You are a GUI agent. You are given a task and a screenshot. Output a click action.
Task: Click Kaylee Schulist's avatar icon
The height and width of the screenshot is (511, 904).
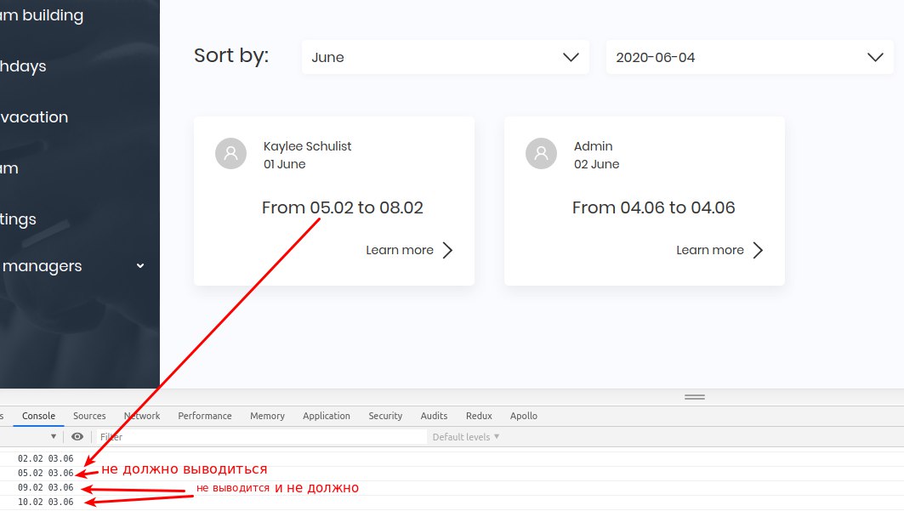pos(230,153)
